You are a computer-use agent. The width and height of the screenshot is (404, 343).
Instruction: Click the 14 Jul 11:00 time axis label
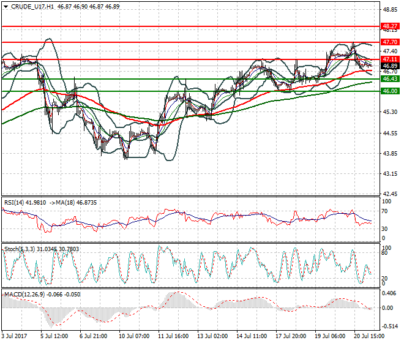click(252, 336)
